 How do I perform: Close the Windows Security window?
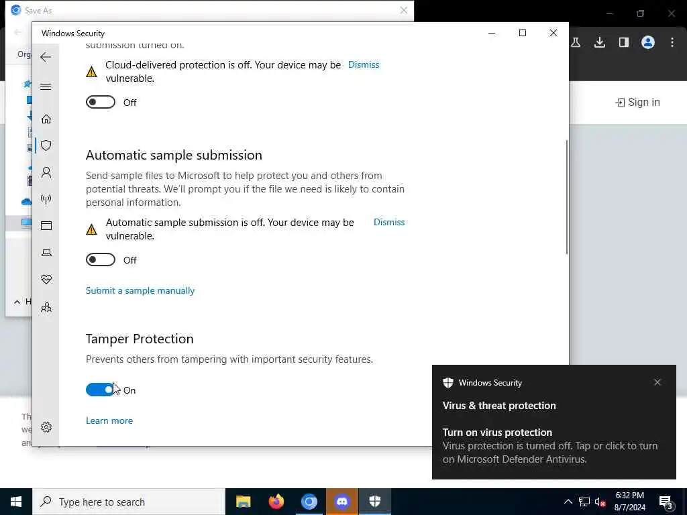pyautogui.click(x=553, y=34)
